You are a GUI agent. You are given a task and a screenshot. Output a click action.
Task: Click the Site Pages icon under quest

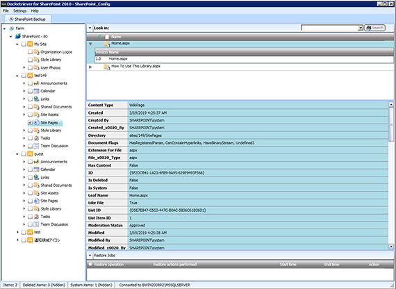[36, 201]
